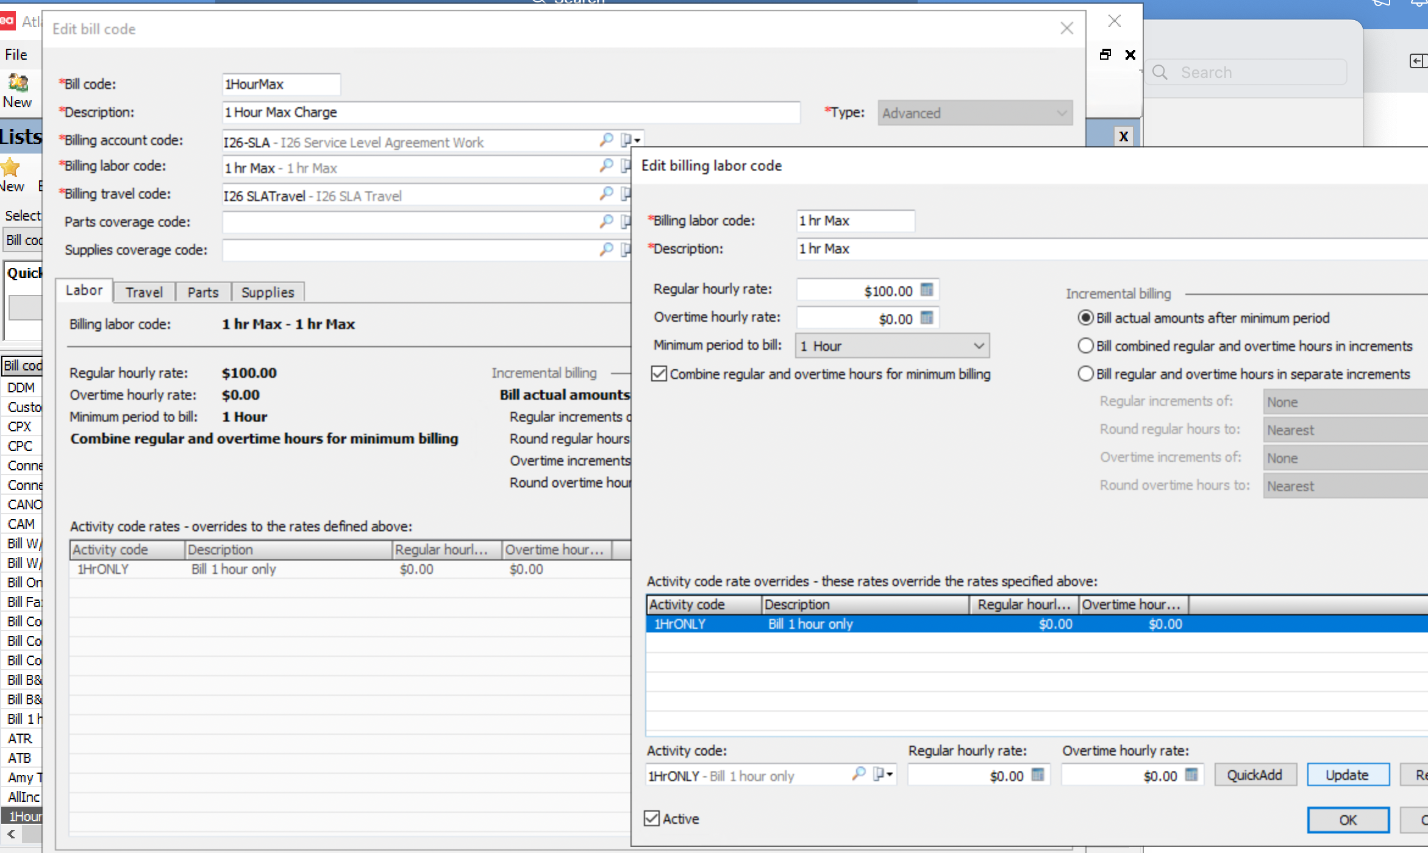Switch to the Supplies tab
This screenshot has height=853, width=1428.
(268, 292)
